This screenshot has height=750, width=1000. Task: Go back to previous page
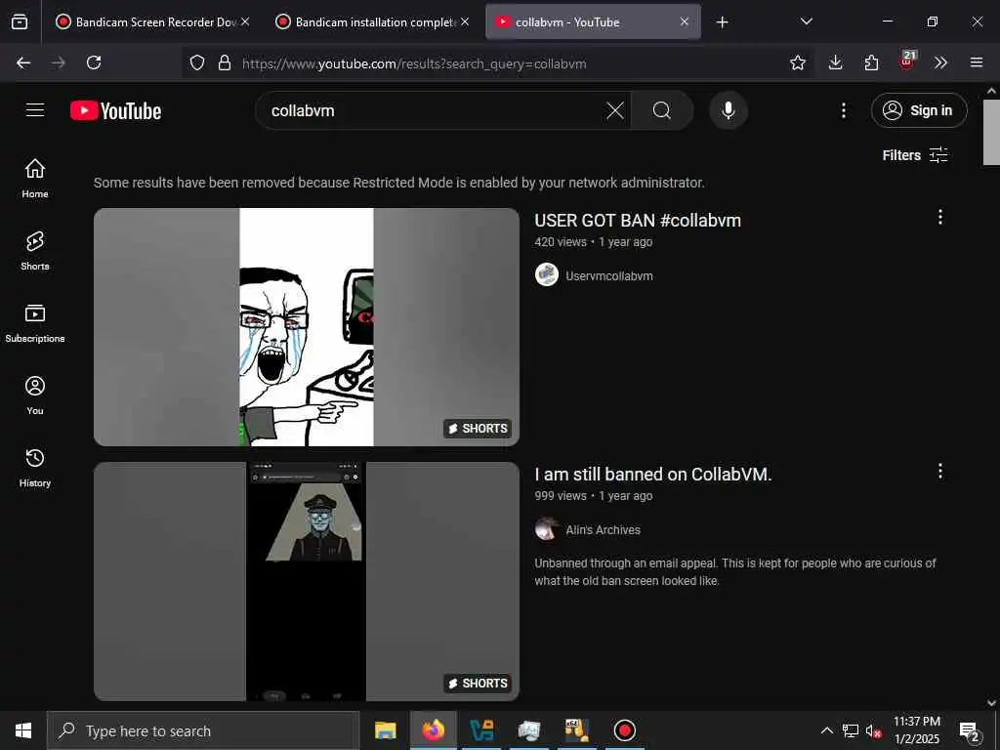point(23,62)
